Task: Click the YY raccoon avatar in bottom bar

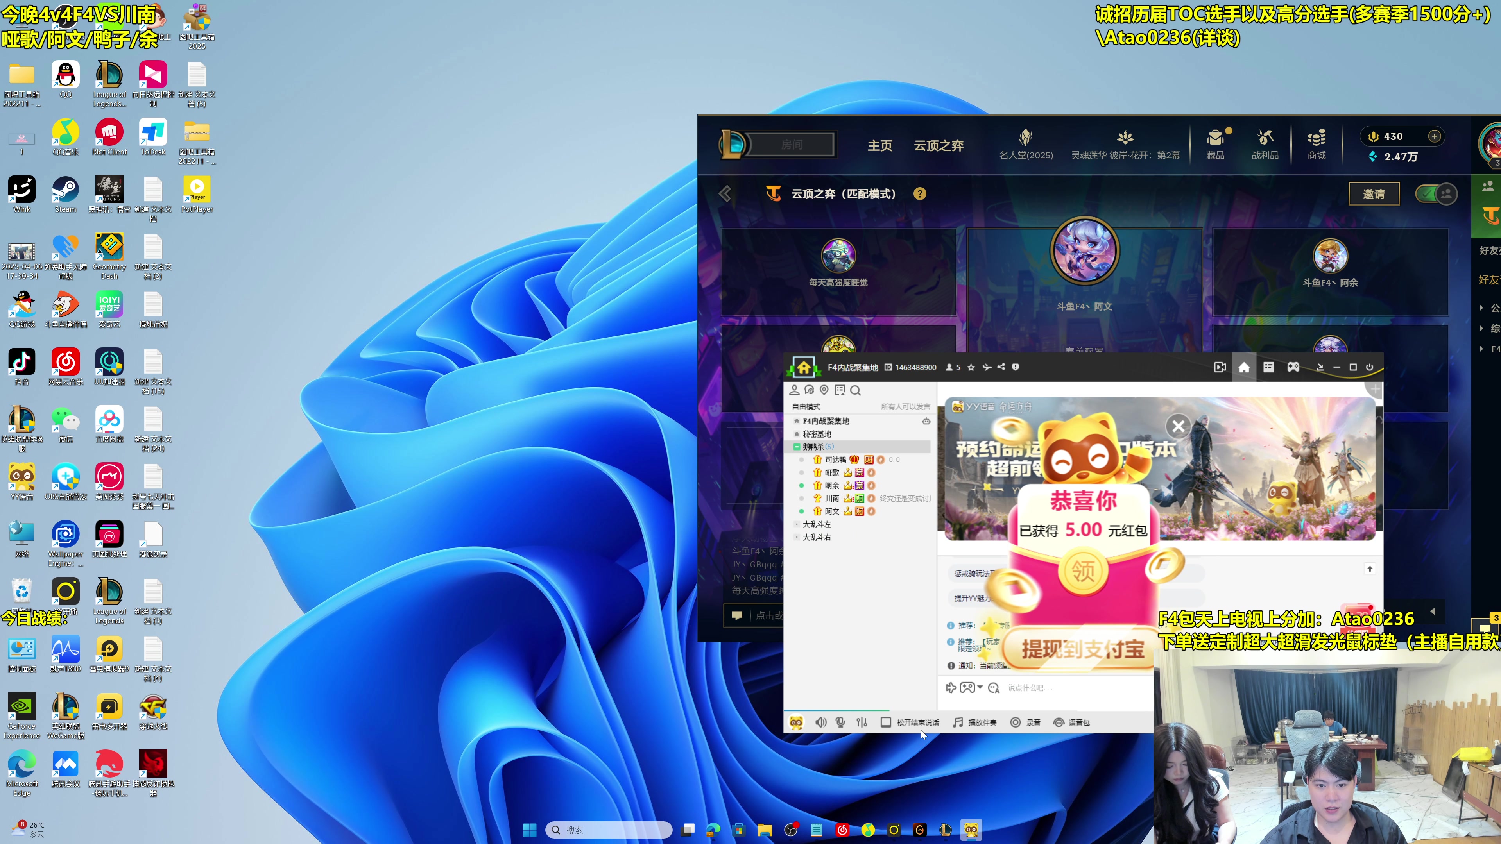Action: 796,722
